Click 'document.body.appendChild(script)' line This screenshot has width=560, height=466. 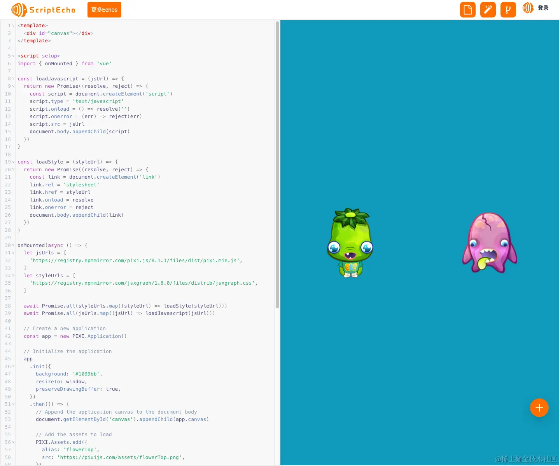point(80,132)
